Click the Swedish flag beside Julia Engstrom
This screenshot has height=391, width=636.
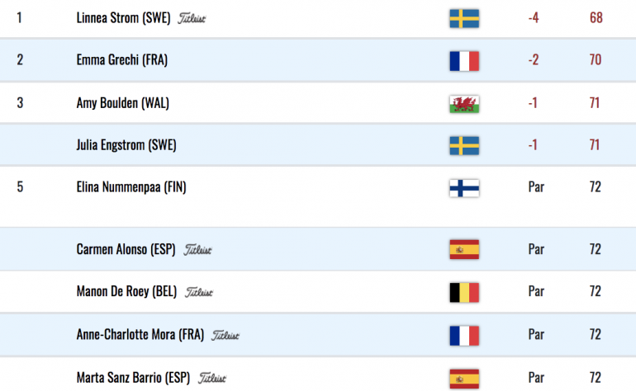pos(465,146)
